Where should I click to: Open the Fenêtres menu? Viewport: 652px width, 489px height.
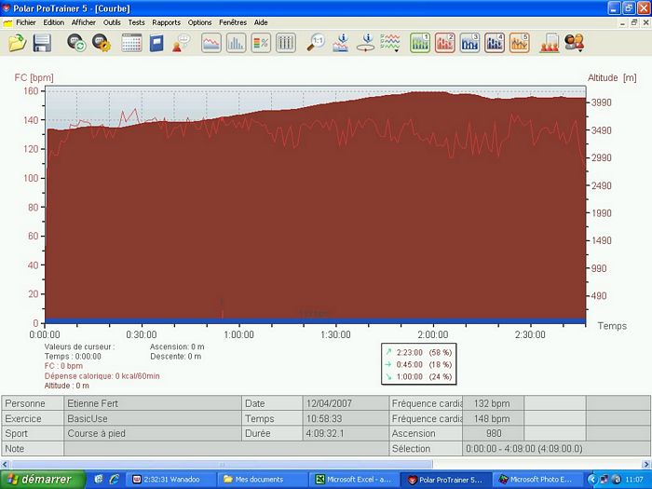point(233,22)
